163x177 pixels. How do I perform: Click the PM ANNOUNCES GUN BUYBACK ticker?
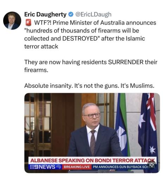pos(124,167)
